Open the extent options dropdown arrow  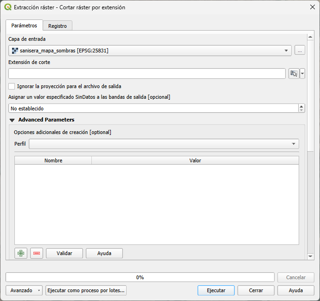pos(302,74)
